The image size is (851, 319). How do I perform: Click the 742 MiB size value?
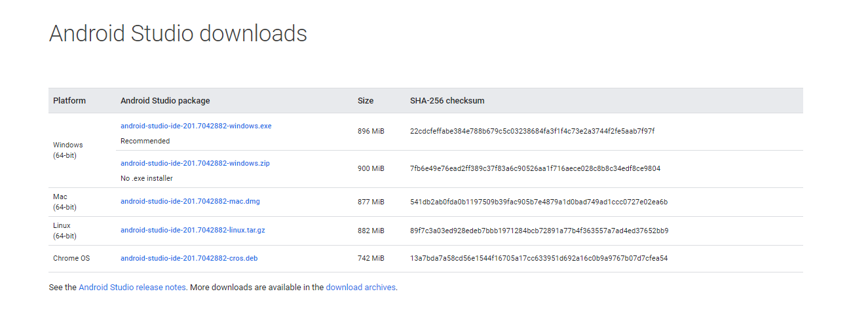(371, 258)
